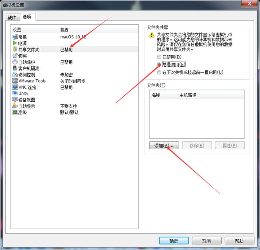The width and height of the screenshot is (260, 250).
Task: Switch to the 硬件 (Hardware) tab
Action: coord(12,17)
